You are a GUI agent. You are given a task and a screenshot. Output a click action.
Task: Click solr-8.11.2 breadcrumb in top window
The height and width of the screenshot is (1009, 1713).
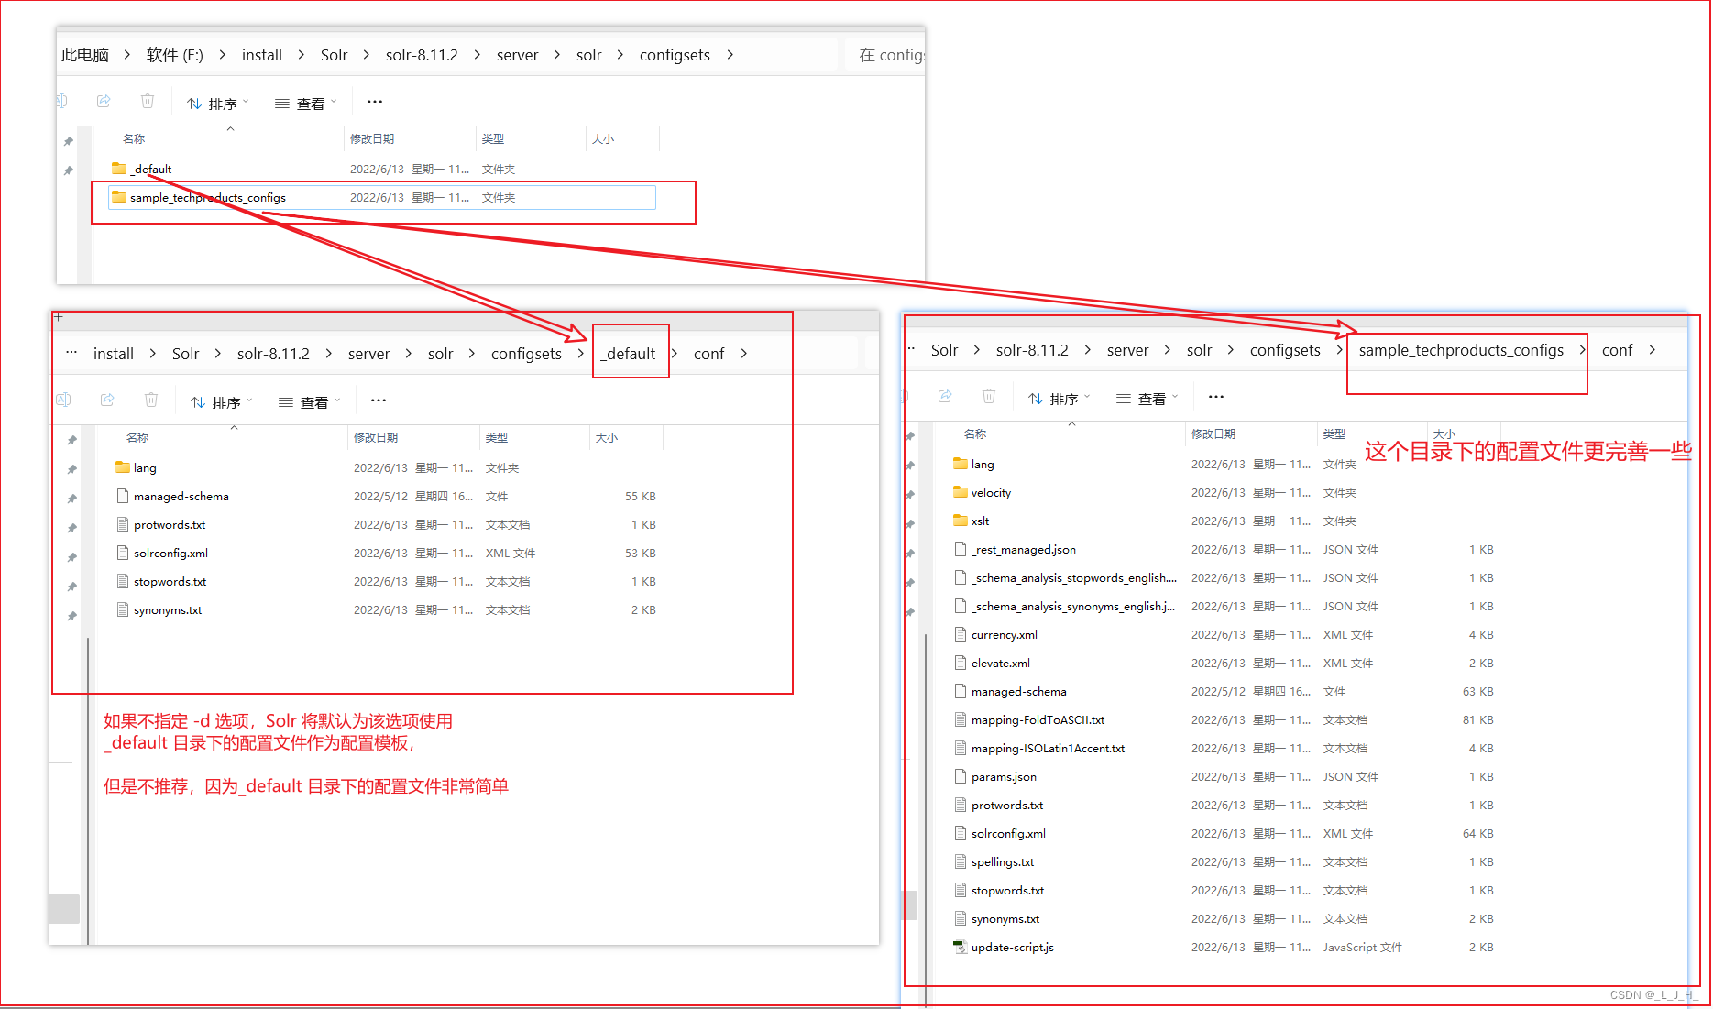pos(422,55)
